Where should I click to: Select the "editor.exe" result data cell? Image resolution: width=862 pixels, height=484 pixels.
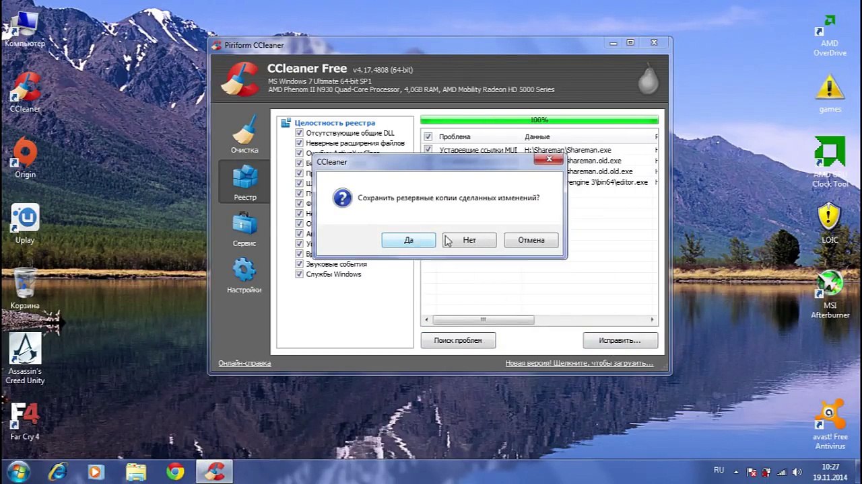click(607, 182)
